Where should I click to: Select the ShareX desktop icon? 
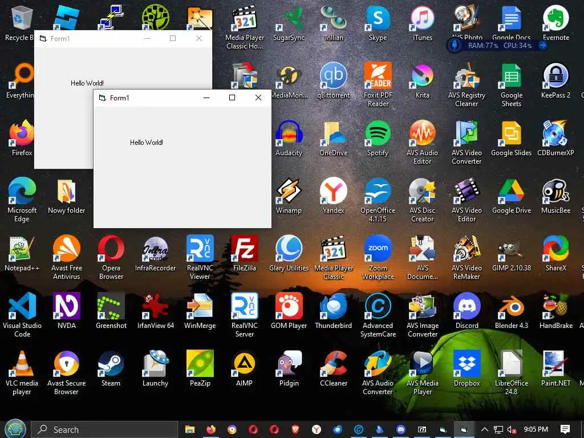(555, 254)
